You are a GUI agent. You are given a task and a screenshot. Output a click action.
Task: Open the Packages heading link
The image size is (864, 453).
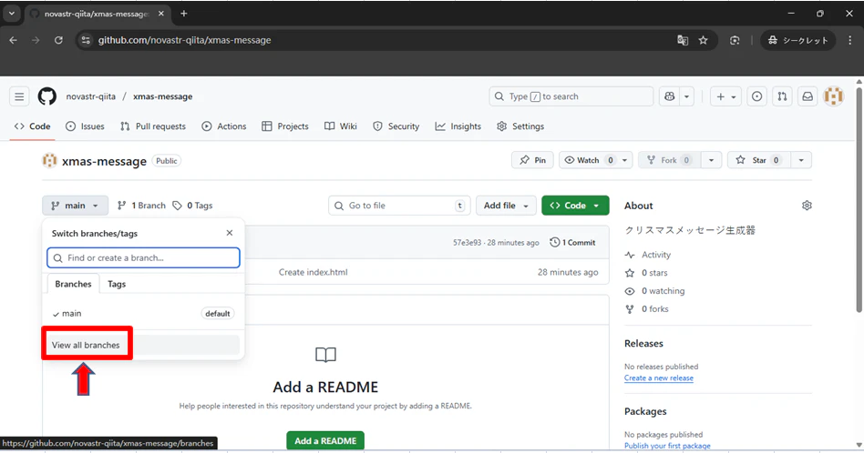pyautogui.click(x=645, y=412)
